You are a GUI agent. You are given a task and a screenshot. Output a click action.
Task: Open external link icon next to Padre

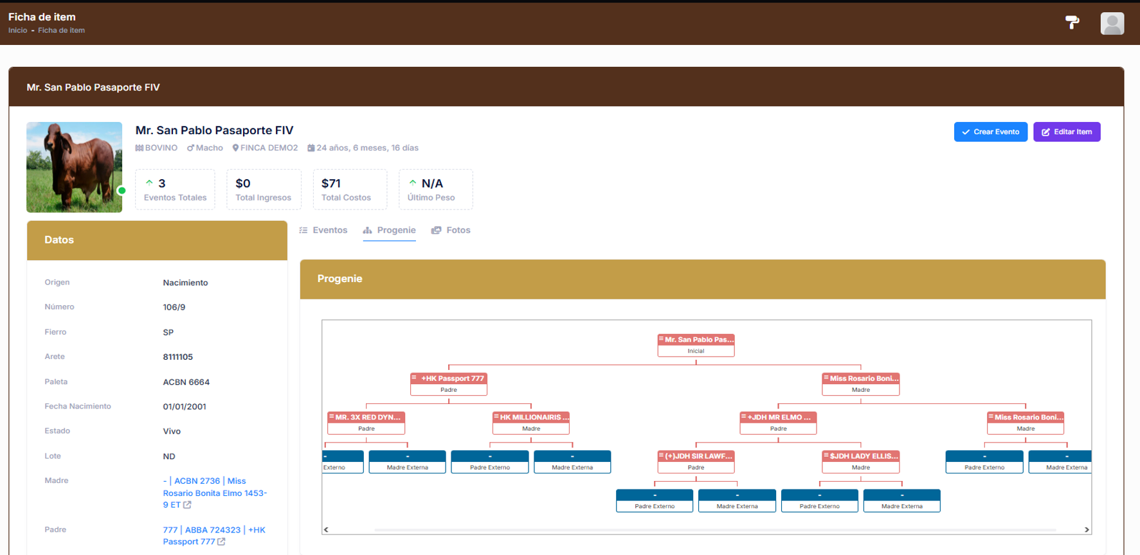click(x=221, y=542)
